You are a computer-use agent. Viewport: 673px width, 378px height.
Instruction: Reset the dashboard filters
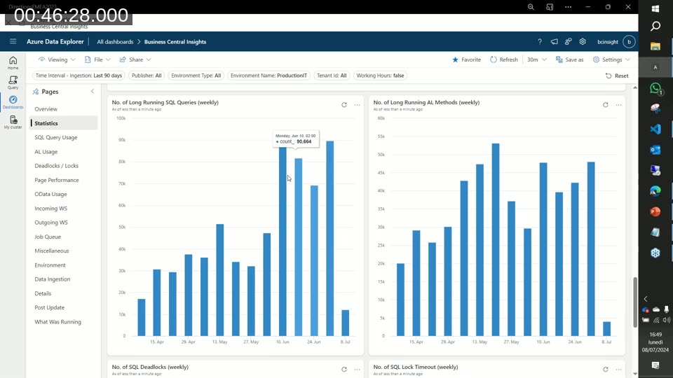(617, 76)
